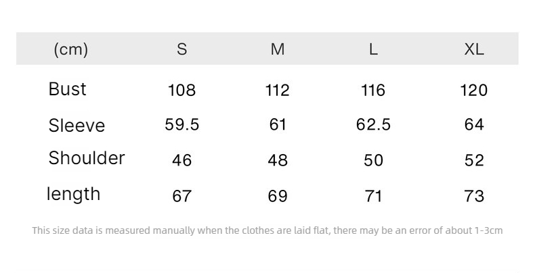The height and width of the screenshot is (273, 535).
Task: Click the Sleeve row label
Action: point(77,125)
